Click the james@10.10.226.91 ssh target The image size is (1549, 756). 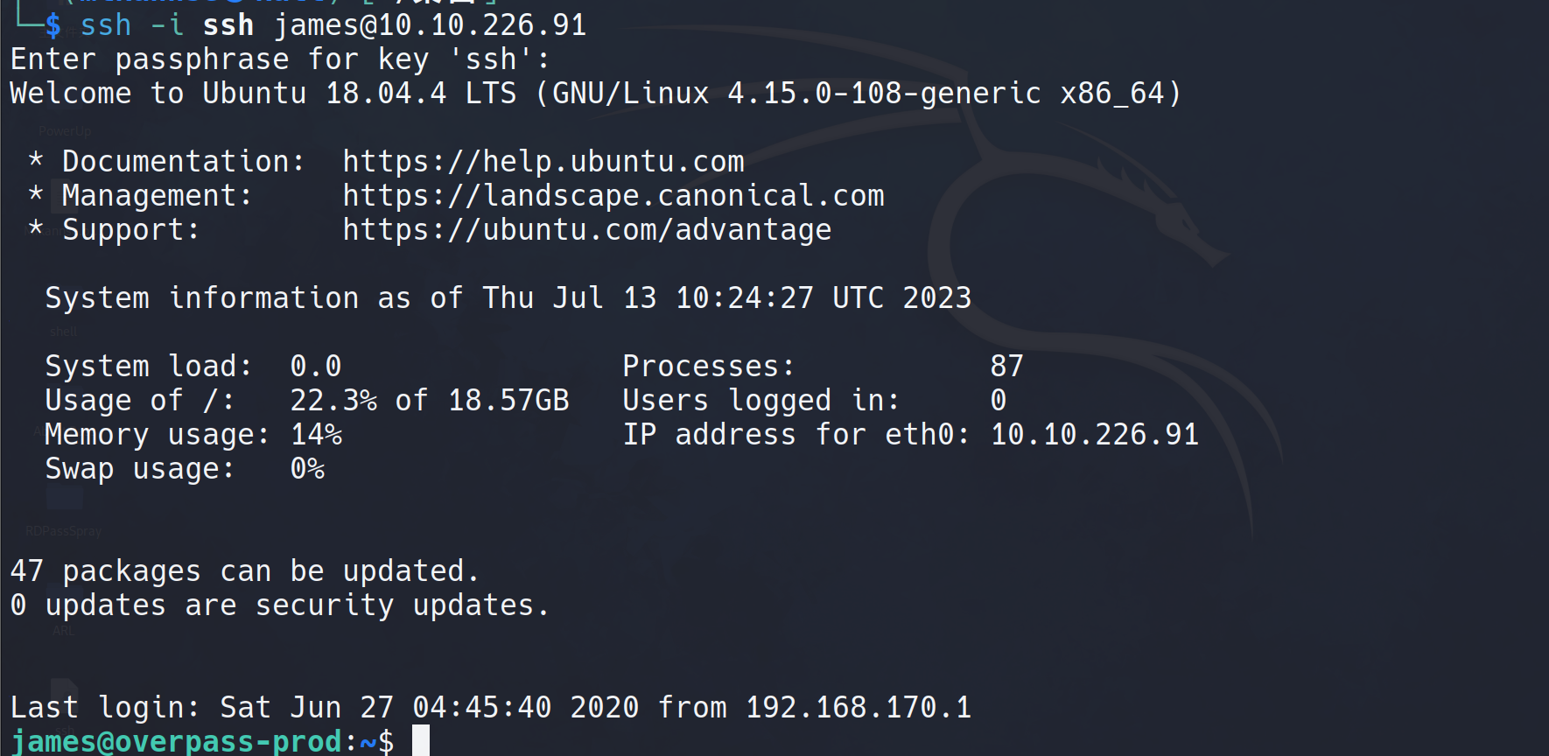coord(430,25)
